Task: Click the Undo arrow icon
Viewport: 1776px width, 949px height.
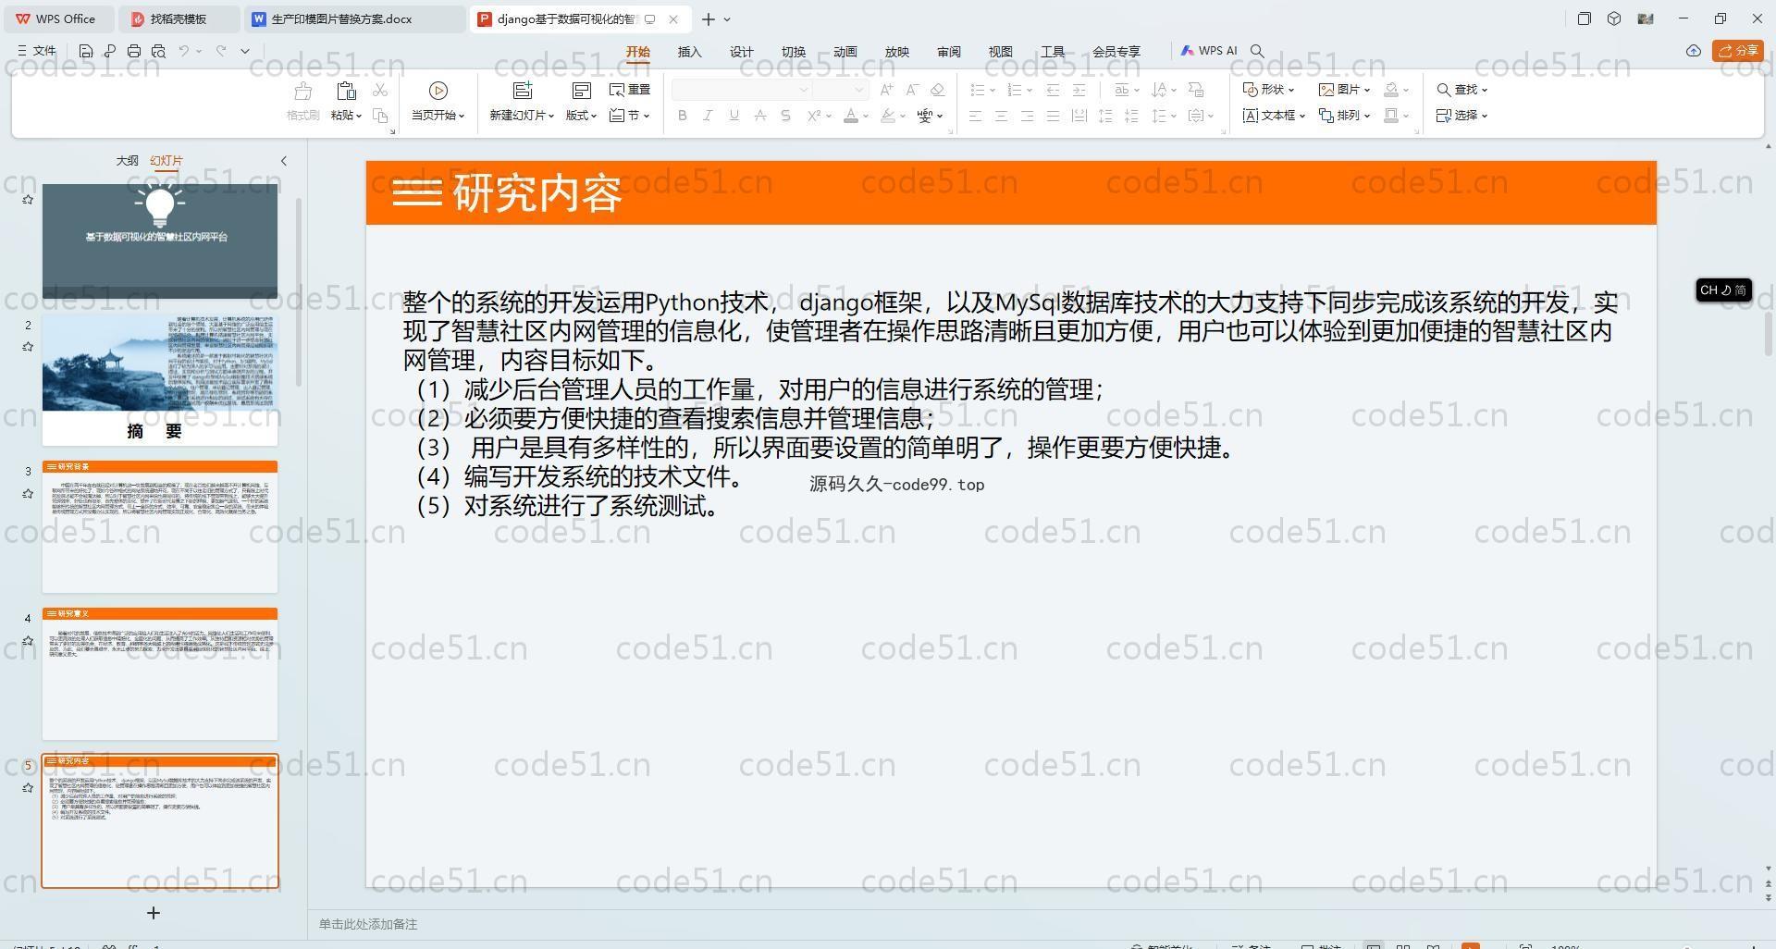Action: pyautogui.click(x=184, y=52)
